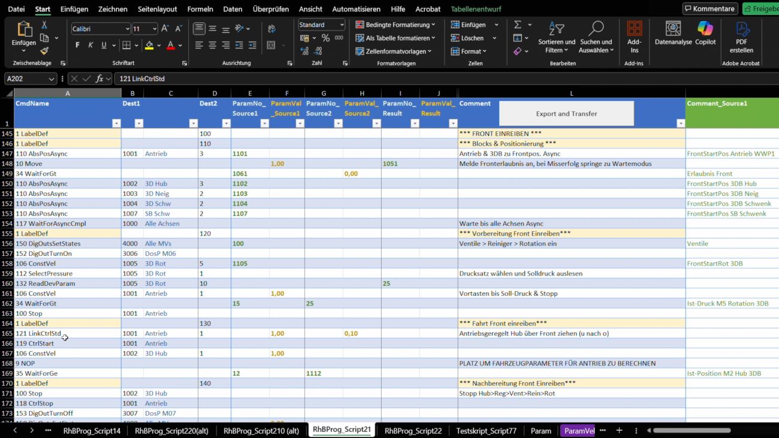Viewport: 779px width, 438px height.
Task: Click the cut scissors icon
Action: click(x=44, y=25)
